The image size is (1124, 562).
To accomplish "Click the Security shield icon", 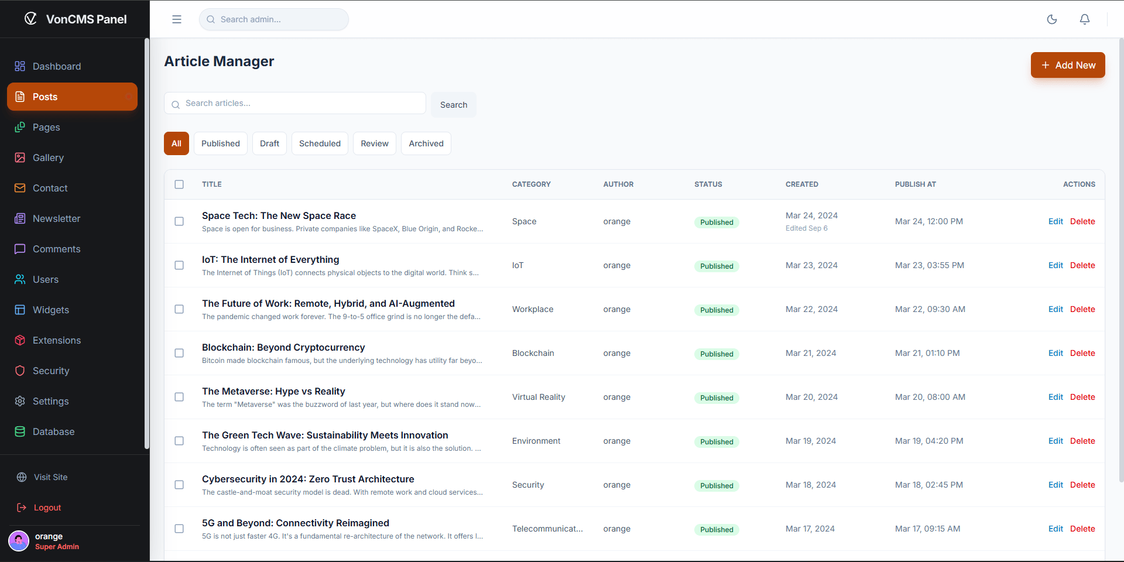I will click(x=20, y=371).
